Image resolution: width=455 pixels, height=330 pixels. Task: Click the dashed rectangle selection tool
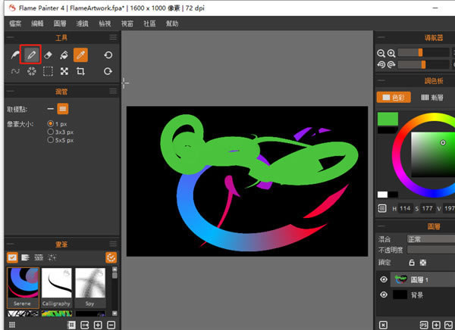(x=48, y=71)
